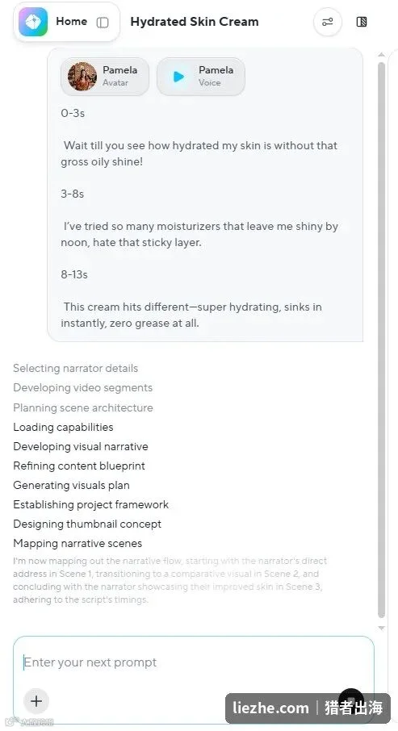
Task: Expand the Designing thumbnail concept step
Action: click(87, 524)
